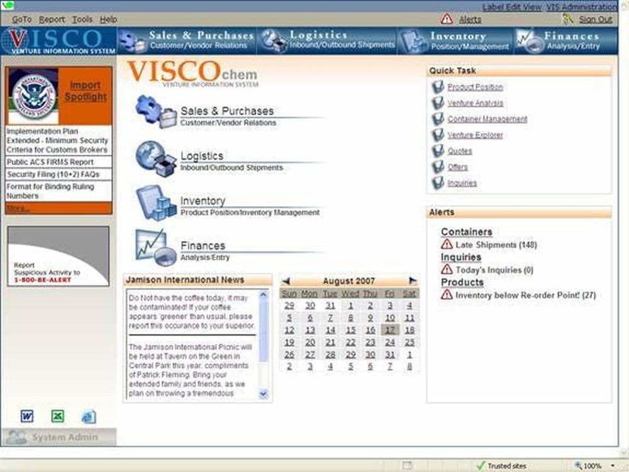Click the Inventory below Re-order Point! (27) text
629x472 pixels.
tap(525, 295)
